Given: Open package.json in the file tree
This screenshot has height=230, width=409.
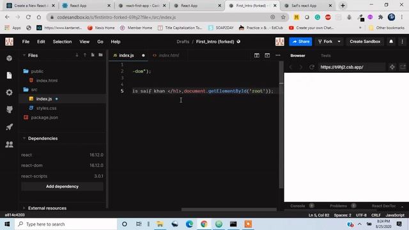Looking at the screenshot, I should tap(44, 118).
